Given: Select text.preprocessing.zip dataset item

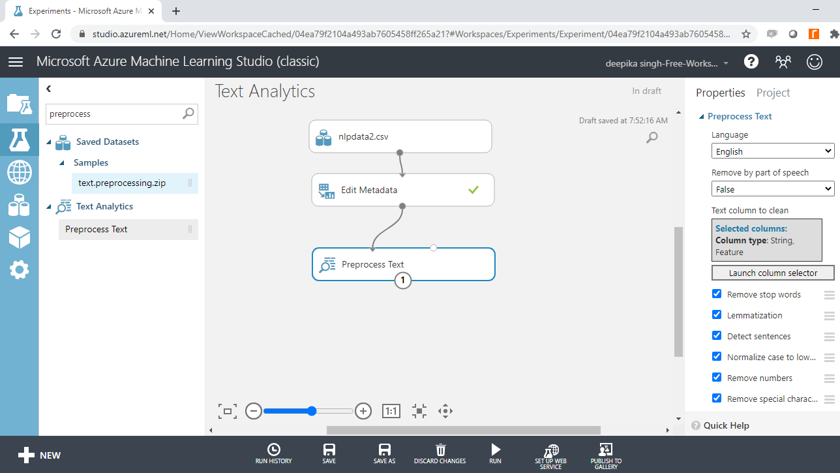Looking at the screenshot, I should (135, 183).
